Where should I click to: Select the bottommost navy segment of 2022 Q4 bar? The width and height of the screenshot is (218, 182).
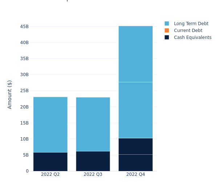(136, 163)
